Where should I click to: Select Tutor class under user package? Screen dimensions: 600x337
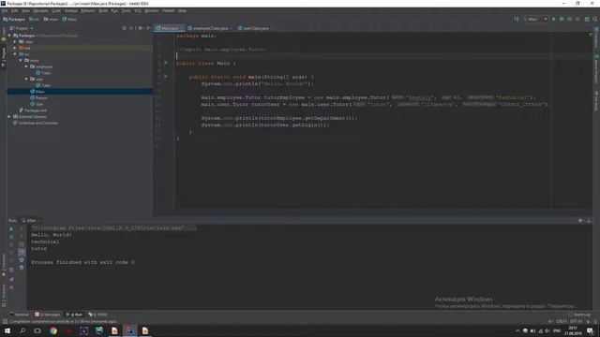(43, 85)
